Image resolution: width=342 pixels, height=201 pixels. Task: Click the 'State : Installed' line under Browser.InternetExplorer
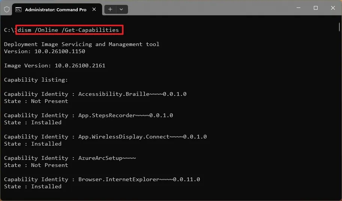33,186
